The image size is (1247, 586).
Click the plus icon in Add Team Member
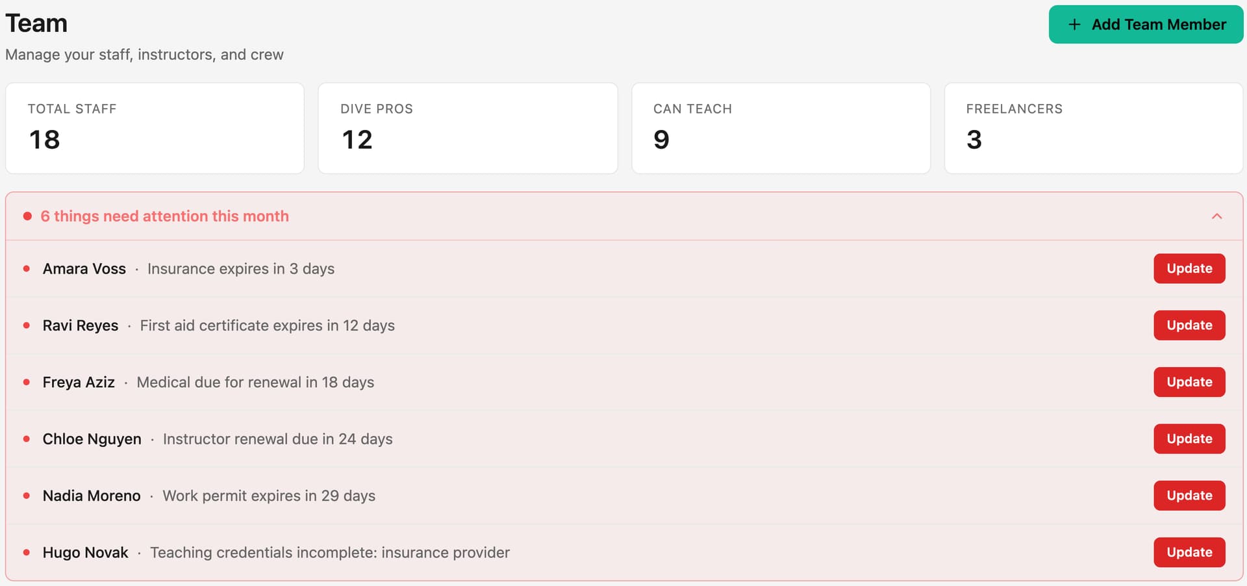point(1075,25)
